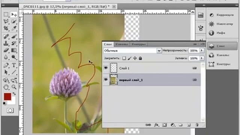Add a layer style with fx icon
The height and width of the screenshot is (135, 240).
[x=156, y=125]
